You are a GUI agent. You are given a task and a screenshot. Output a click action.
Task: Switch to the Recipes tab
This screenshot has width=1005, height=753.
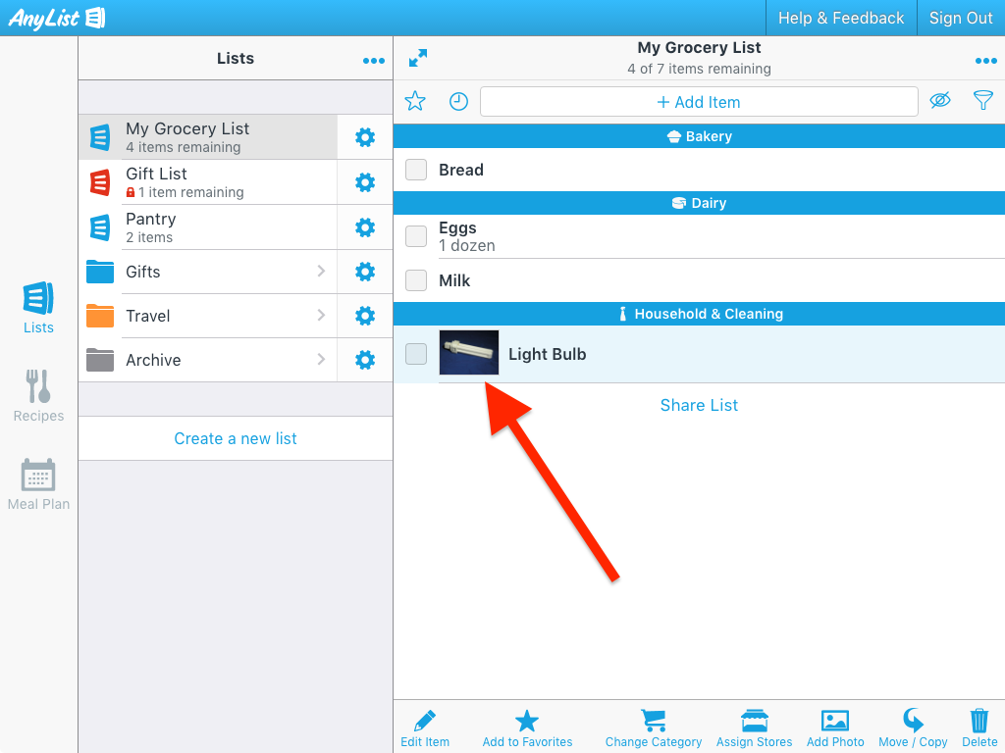click(x=38, y=395)
